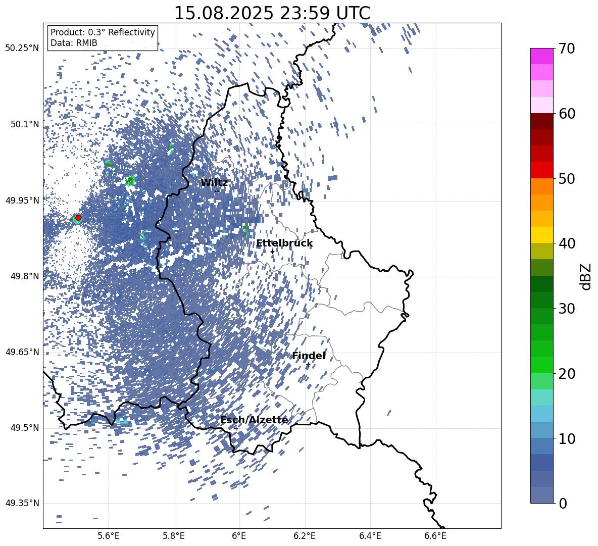Click the Data: RMIB label
598x546 pixels.
coord(74,43)
